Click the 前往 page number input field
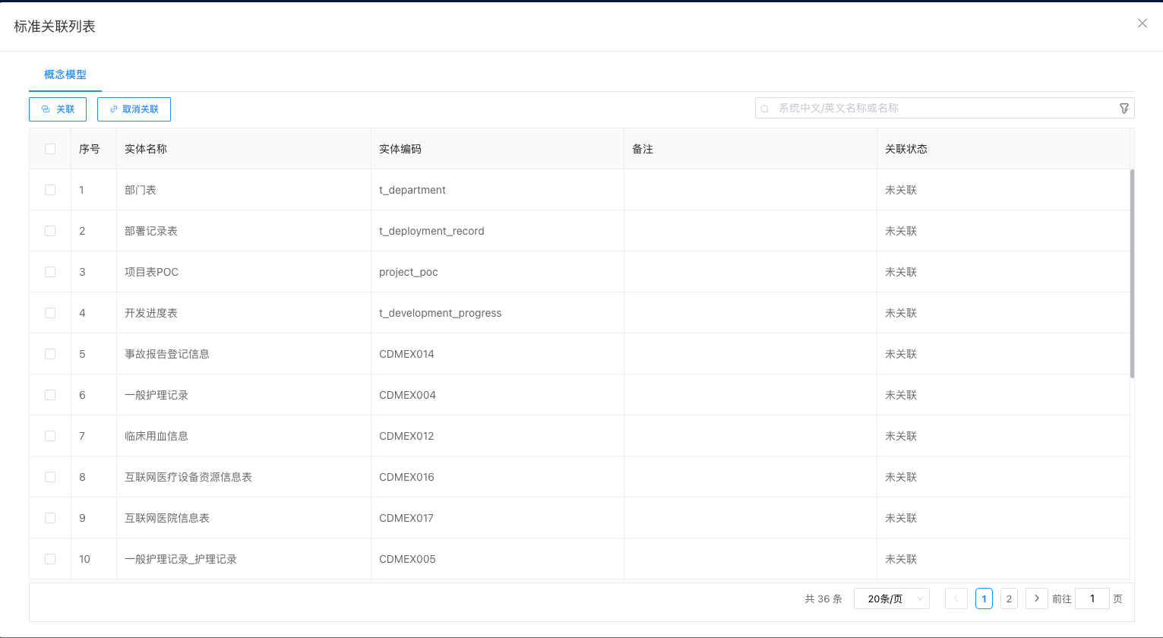This screenshot has height=638, width=1163. pos(1092,599)
